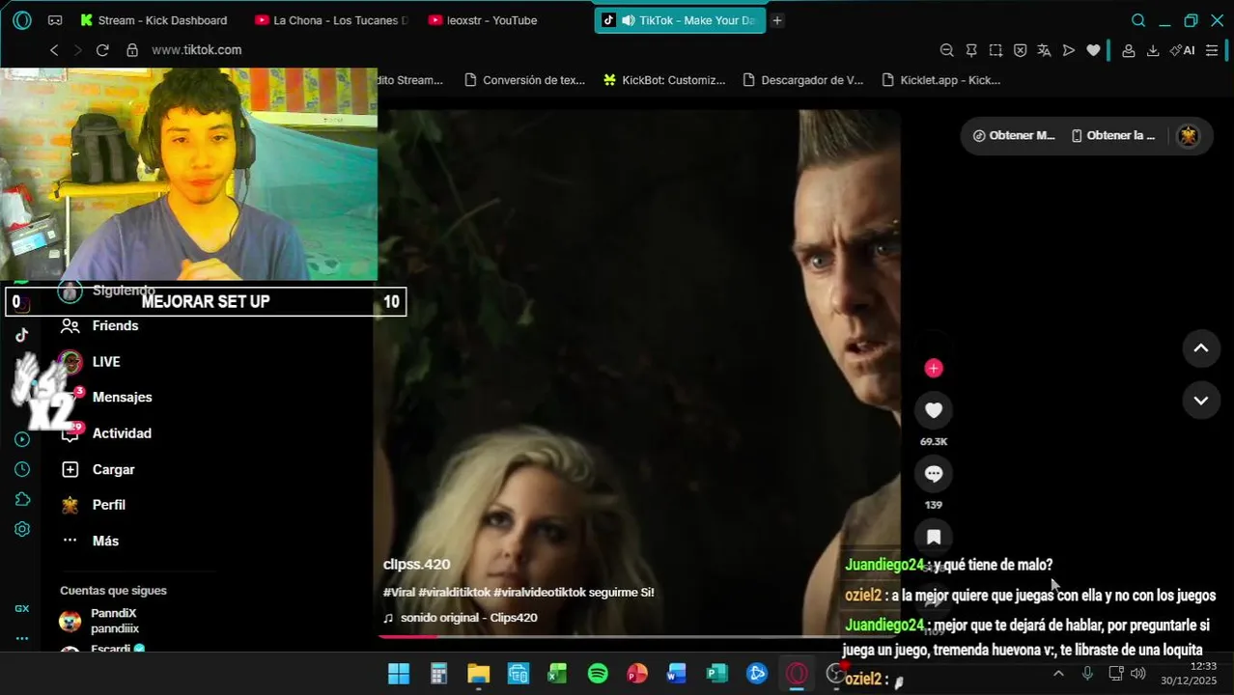This screenshot has width=1234, height=695.
Task: Open GX Corner in the sidebar
Action: (x=22, y=608)
